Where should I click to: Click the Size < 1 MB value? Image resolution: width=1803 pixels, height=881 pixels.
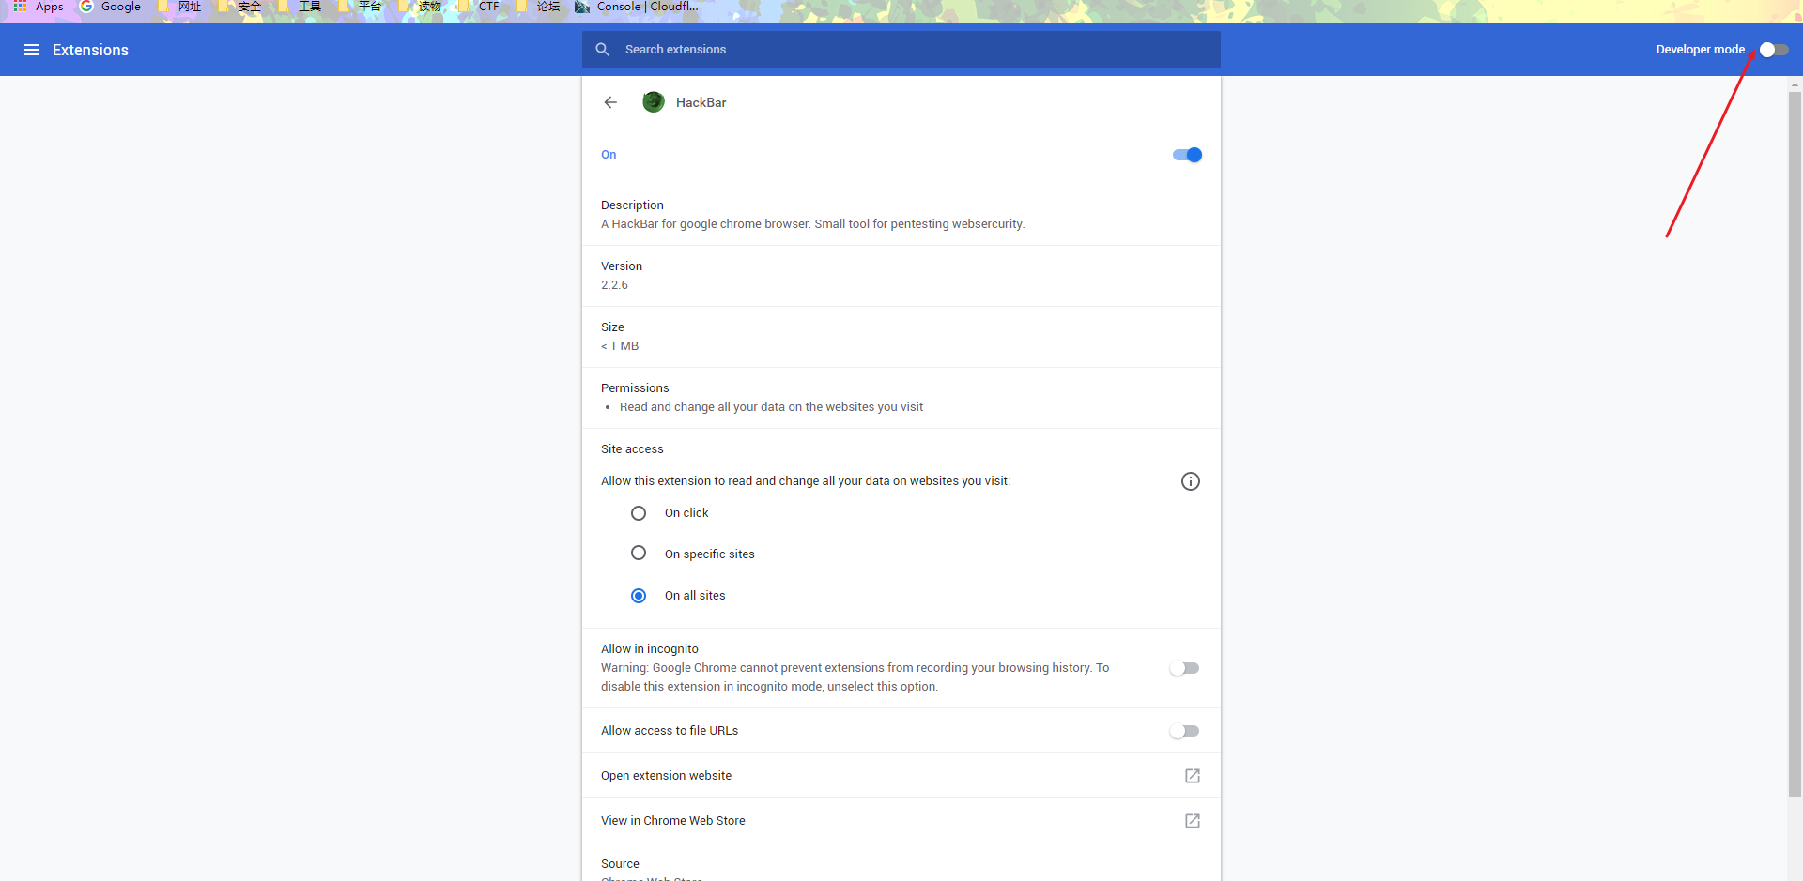coord(620,346)
